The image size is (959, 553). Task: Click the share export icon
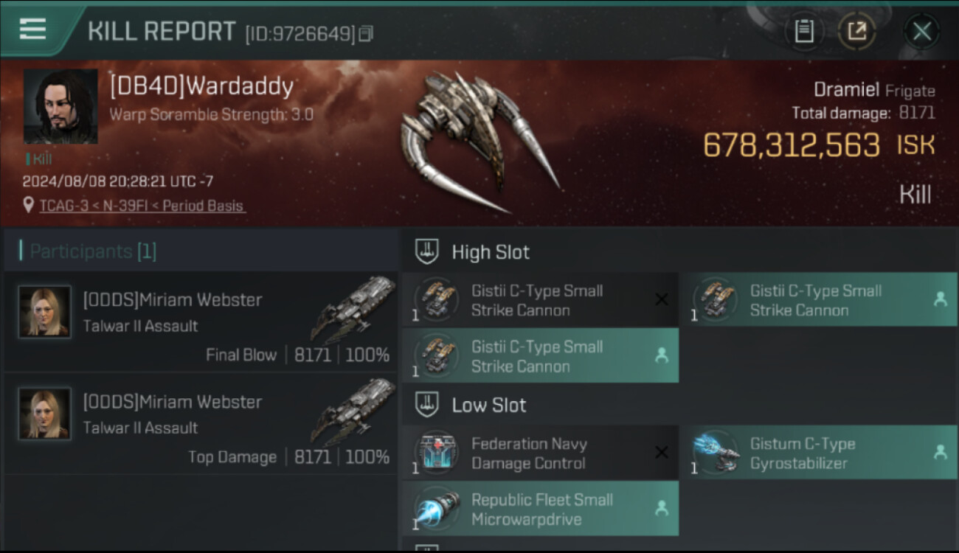(856, 31)
